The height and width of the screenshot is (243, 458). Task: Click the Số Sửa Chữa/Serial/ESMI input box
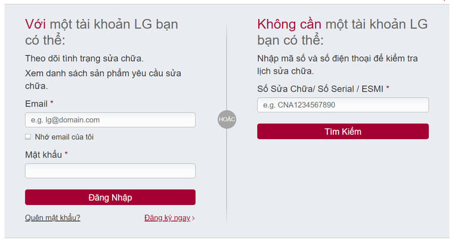342,105
